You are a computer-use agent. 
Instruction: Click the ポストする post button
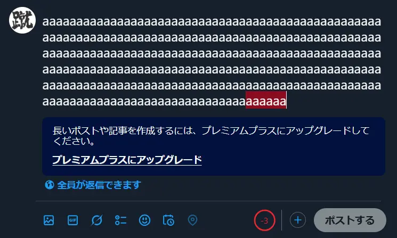350,220
